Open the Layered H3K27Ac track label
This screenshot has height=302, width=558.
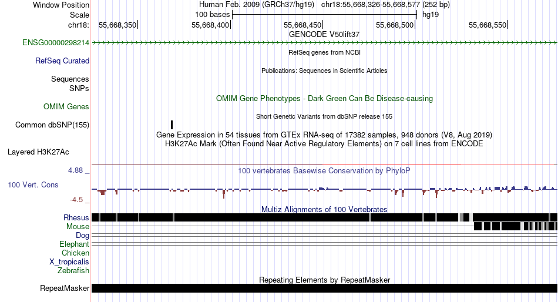click(38, 152)
